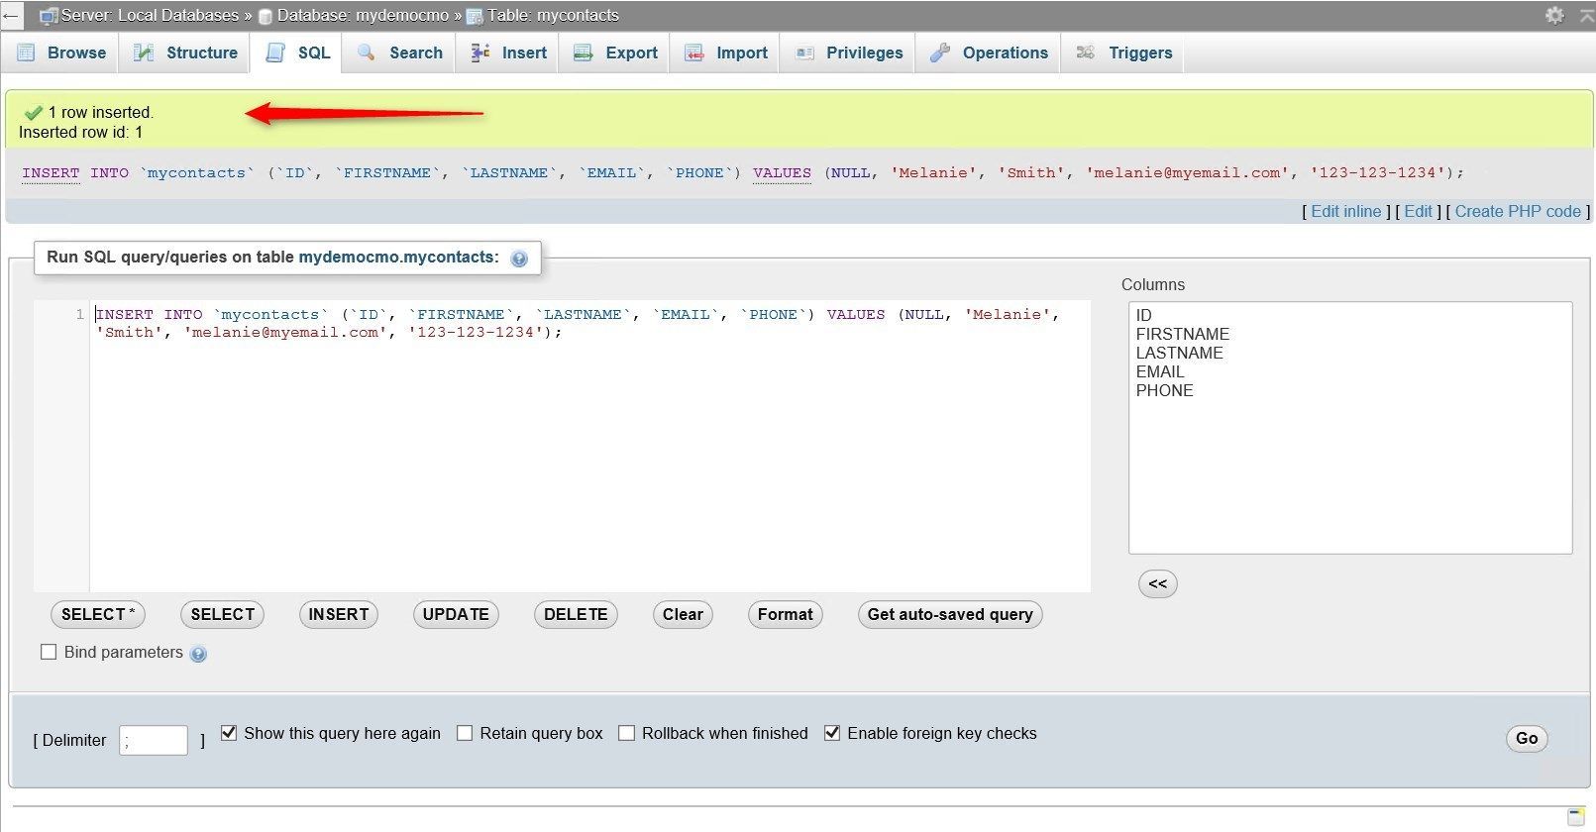Check Rollback when finished option
Screen dimensions: 1596x832
[x=626, y=733]
